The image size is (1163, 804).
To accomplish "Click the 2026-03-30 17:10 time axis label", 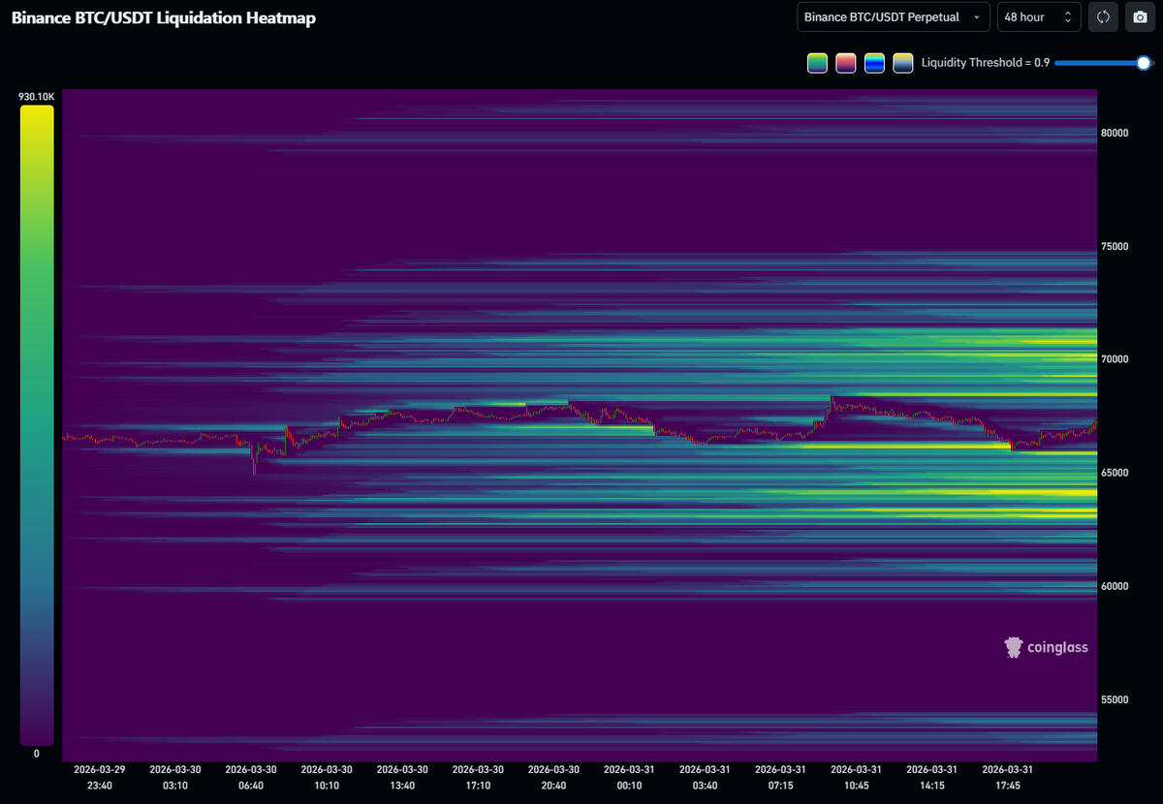I will 478,778.
